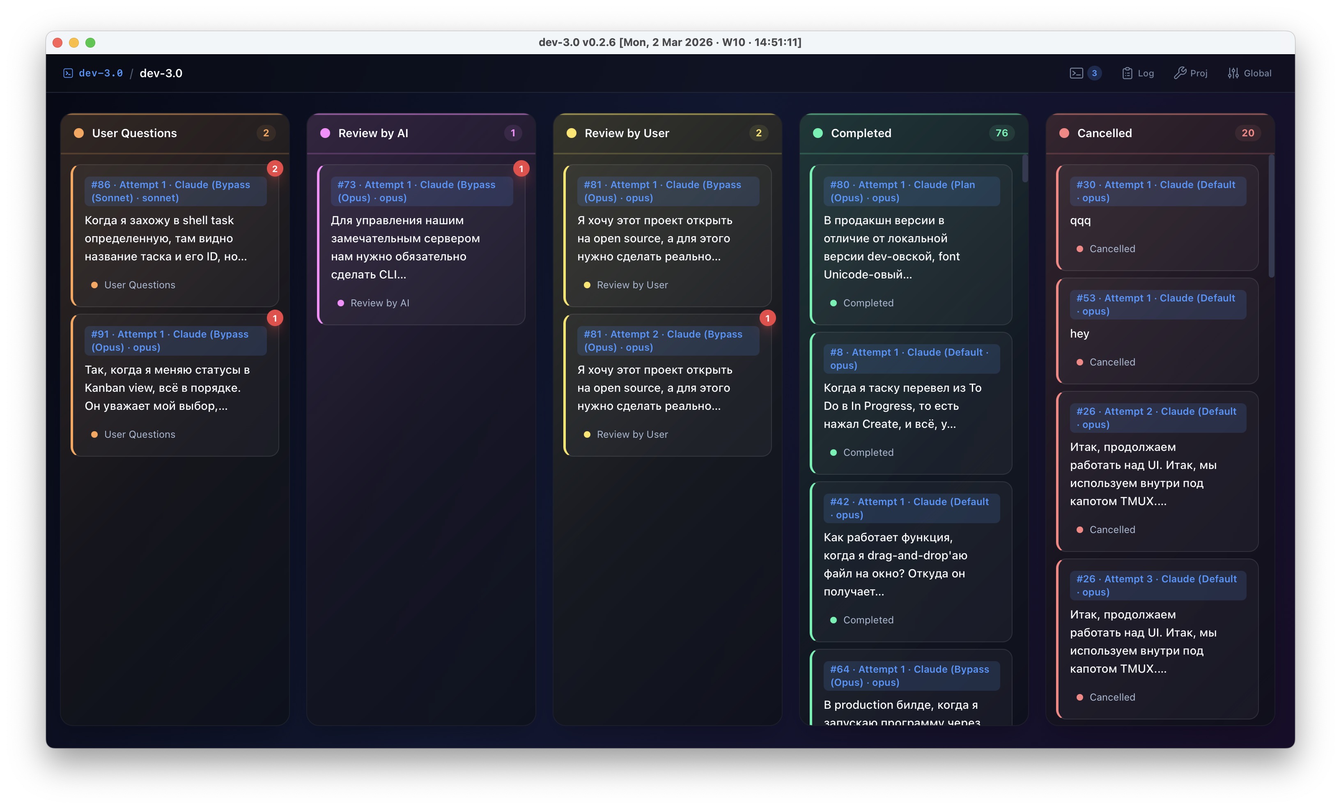
Task: Click Completed status on task #8 card
Action: pyautogui.click(x=868, y=453)
